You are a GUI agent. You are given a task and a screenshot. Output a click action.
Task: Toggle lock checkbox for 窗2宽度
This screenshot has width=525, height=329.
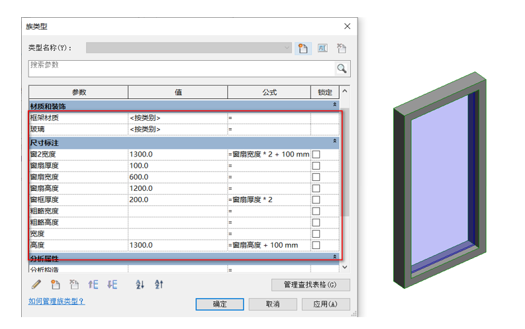pos(316,155)
